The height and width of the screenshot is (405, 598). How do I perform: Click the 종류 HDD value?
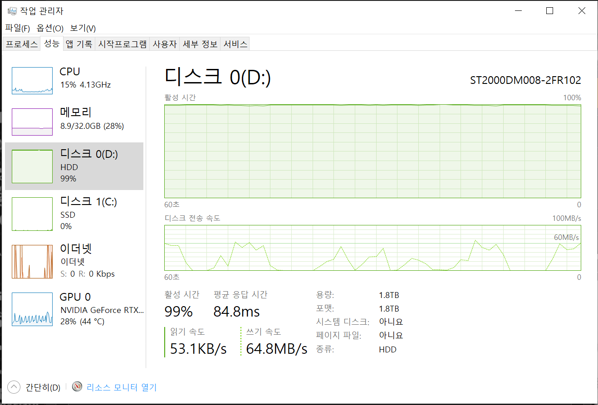click(387, 350)
